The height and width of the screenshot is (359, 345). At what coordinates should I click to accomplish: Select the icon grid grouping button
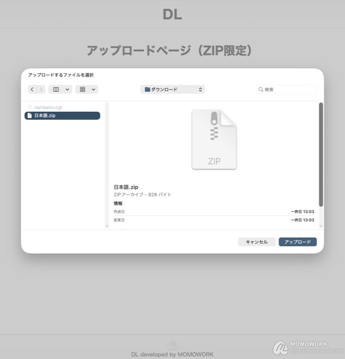(x=82, y=89)
